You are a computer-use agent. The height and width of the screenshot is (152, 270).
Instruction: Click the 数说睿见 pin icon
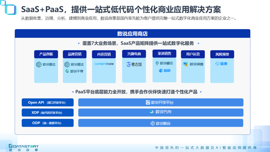click(157, 63)
